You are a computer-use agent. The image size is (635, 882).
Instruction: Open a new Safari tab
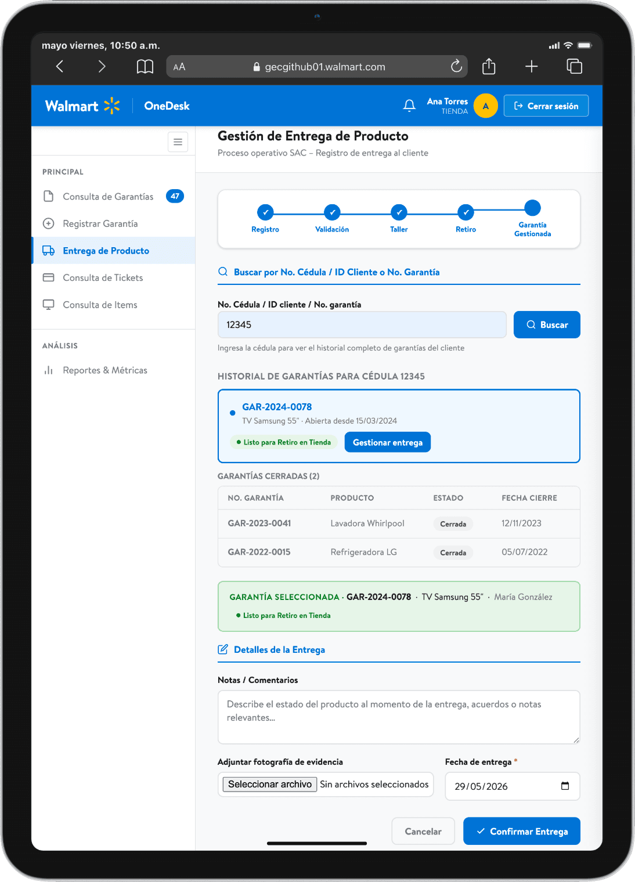click(x=532, y=67)
